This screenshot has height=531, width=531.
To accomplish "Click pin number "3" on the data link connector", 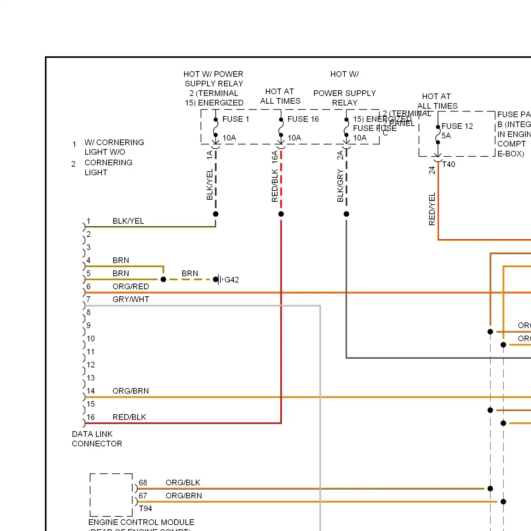I will point(88,247).
